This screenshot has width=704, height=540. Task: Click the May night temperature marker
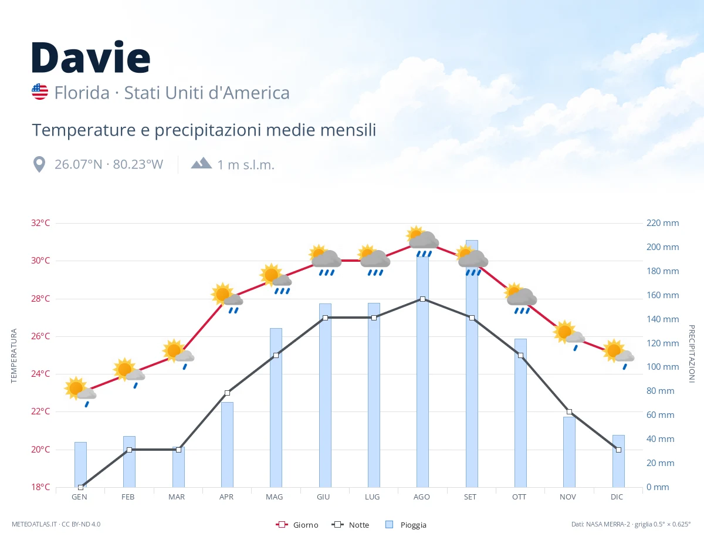point(276,355)
